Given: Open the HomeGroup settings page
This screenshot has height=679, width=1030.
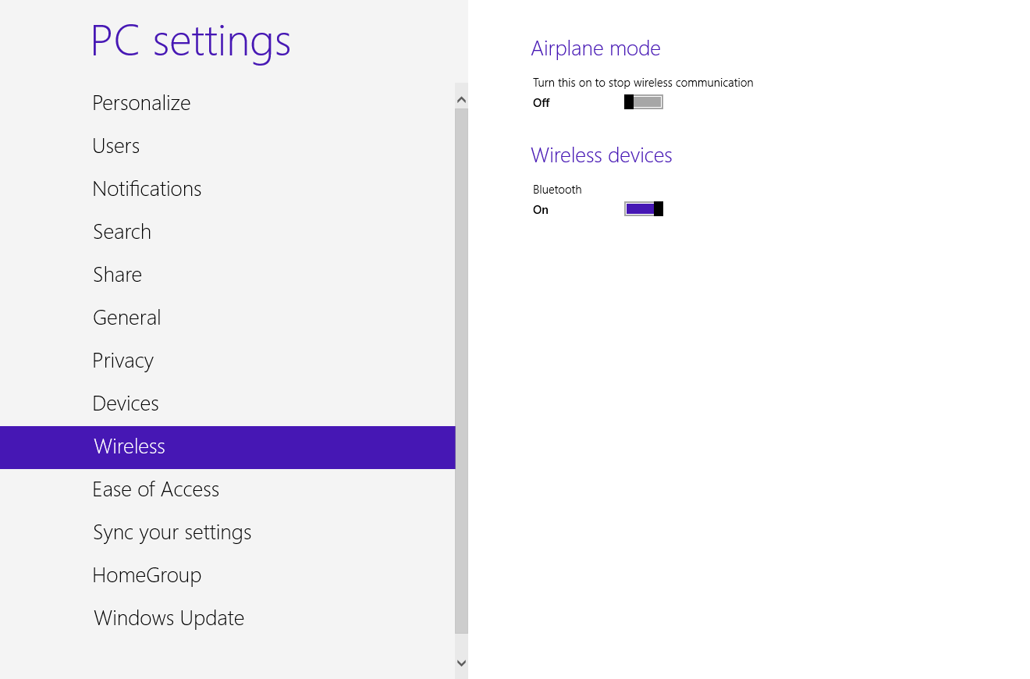Looking at the screenshot, I should click(227, 575).
